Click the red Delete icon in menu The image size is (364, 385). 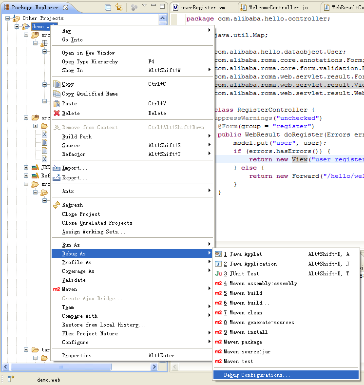coord(57,113)
